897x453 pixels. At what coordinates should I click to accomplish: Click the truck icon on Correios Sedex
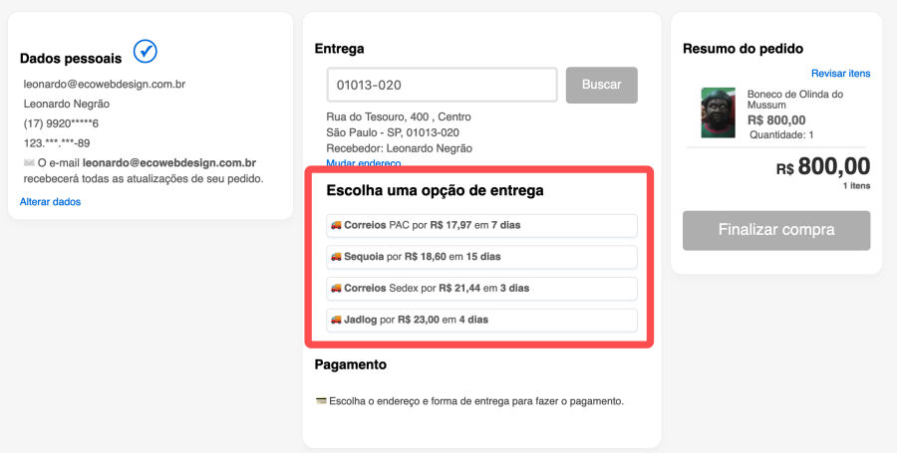(x=336, y=289)
